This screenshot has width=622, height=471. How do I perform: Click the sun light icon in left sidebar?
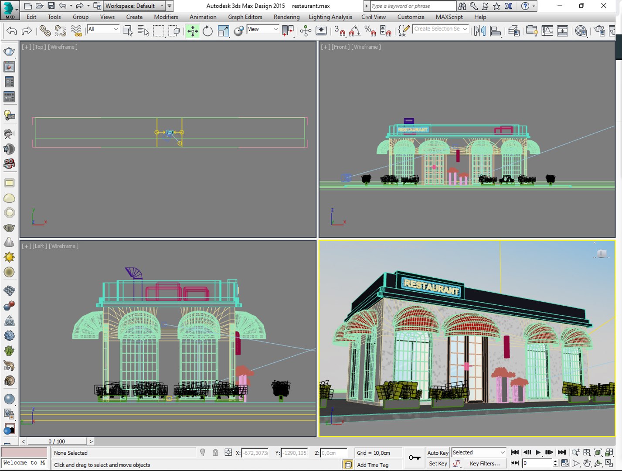tap(9, 257)
